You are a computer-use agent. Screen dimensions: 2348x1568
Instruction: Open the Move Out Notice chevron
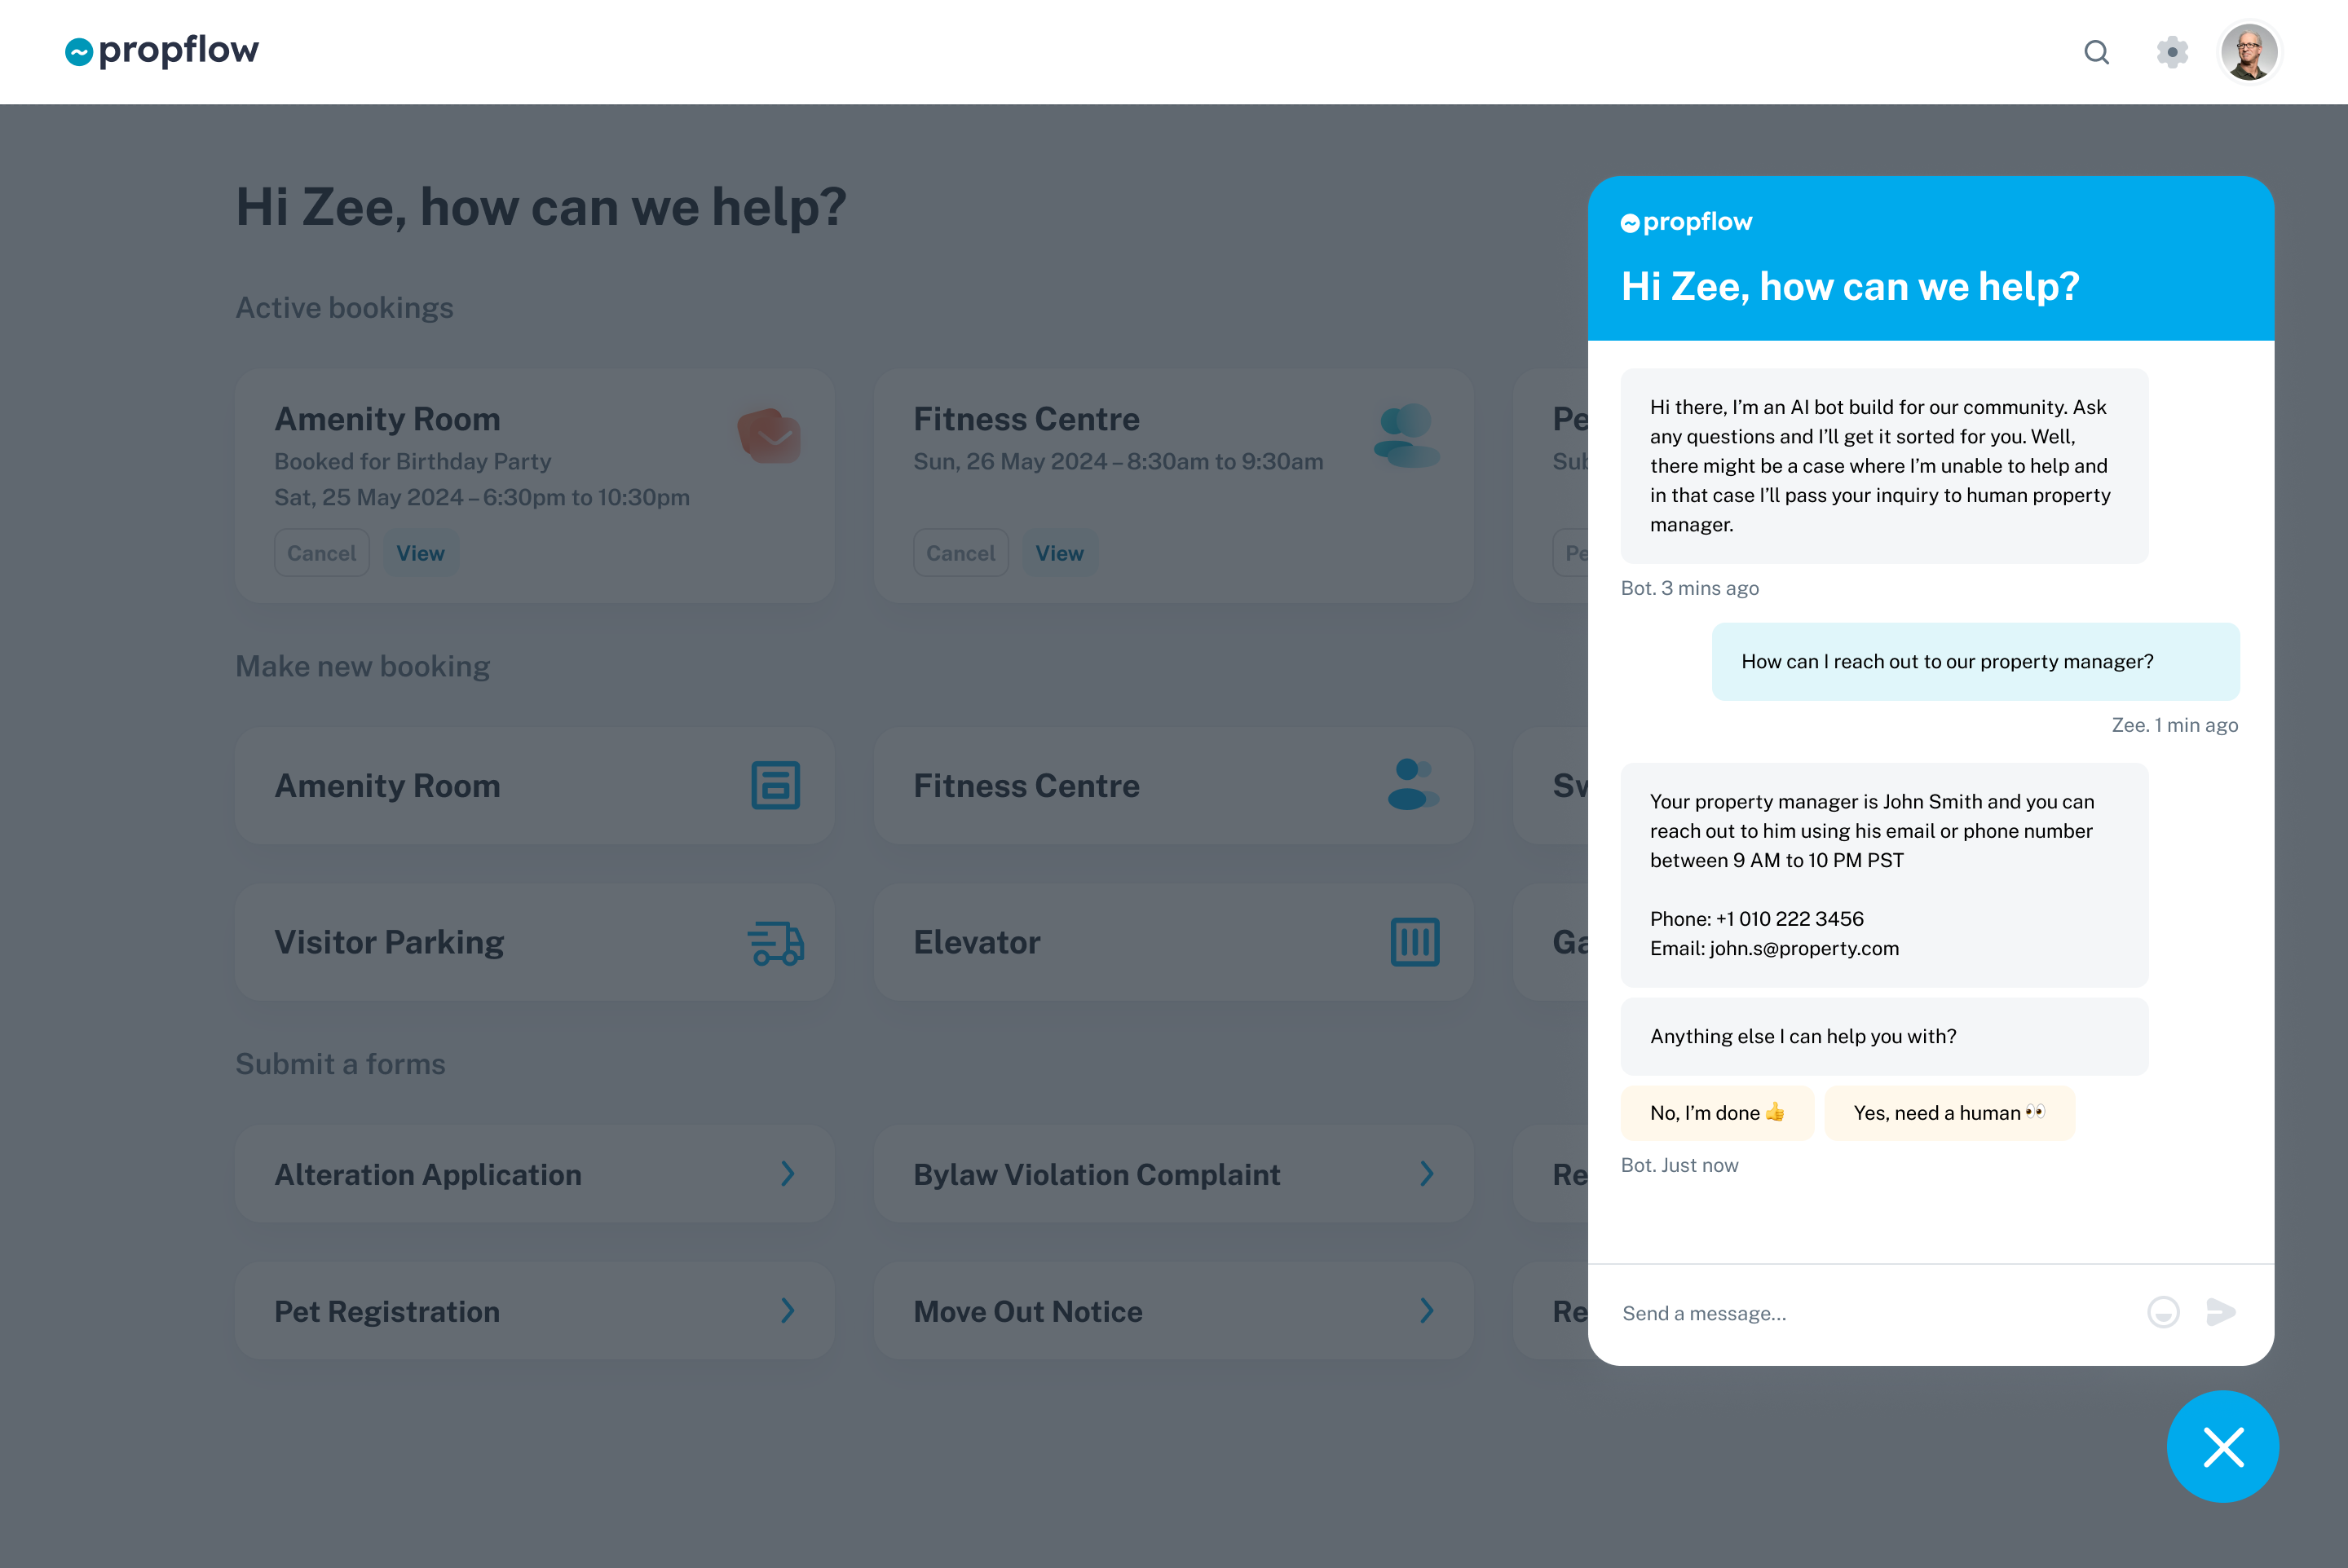1427,1311
